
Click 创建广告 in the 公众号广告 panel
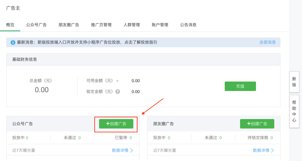pos(116,124)
